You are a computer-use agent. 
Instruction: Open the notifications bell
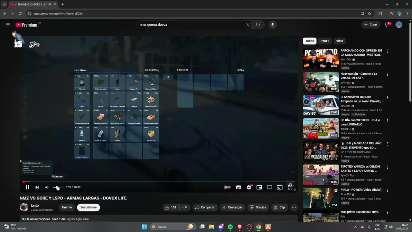[387, 24]
